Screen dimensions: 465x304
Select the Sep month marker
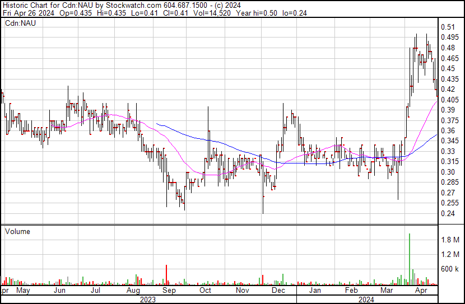pyautogui.click(x=169, y=291)
